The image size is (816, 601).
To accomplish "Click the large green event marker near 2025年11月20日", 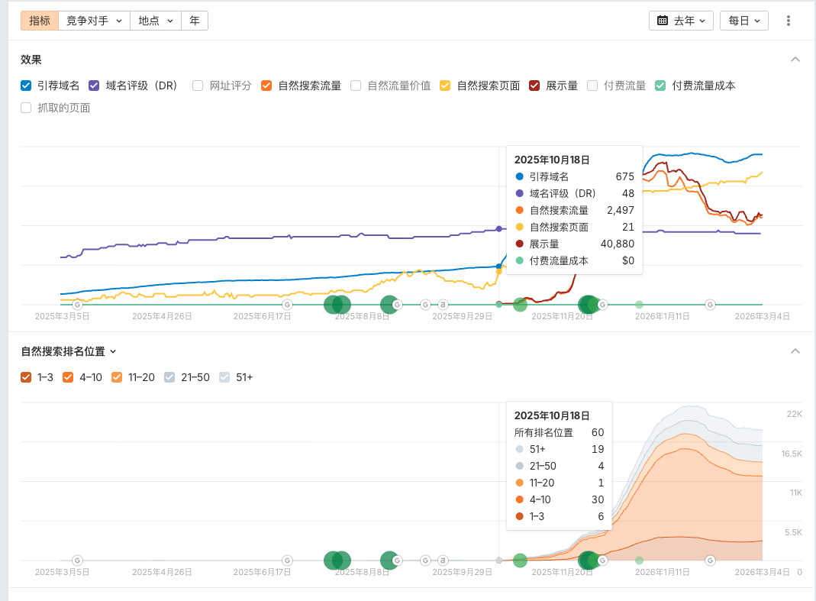I will point(589,304).
